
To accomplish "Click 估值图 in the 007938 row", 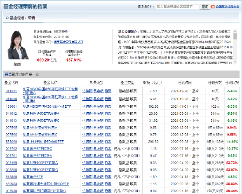I will point(88,191).
